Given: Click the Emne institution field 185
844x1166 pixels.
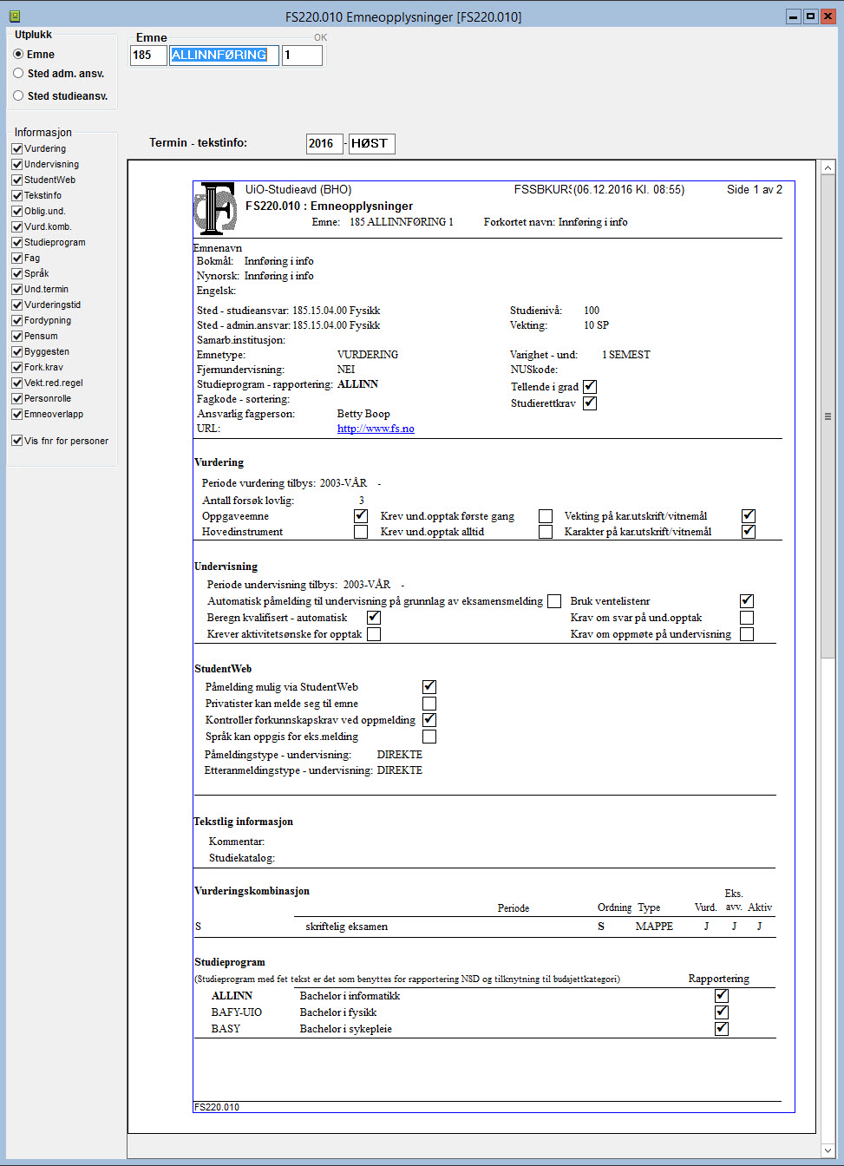Looking at the screenshot, I should (x=148, y=56).
